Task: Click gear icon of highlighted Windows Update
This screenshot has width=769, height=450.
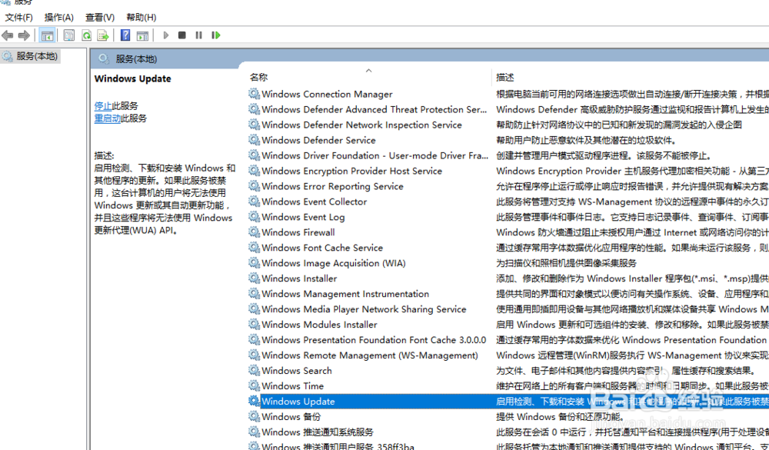Action: pyautogui.click(x=254, y=401)
